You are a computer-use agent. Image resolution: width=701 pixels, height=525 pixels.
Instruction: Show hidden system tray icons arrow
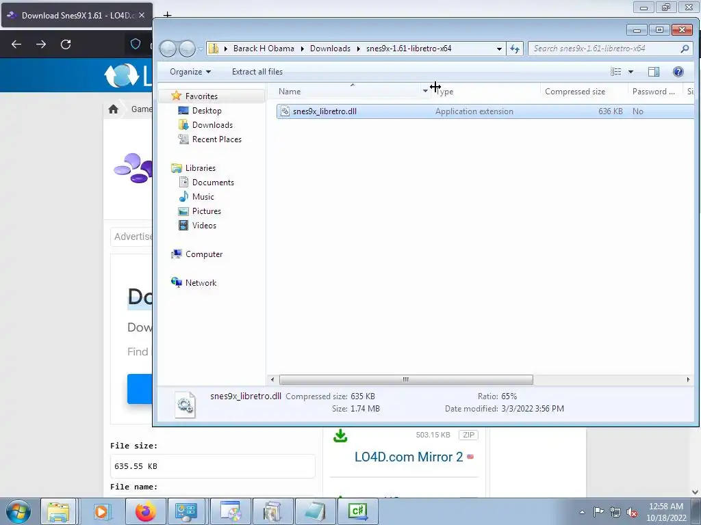tap(582, 512)
